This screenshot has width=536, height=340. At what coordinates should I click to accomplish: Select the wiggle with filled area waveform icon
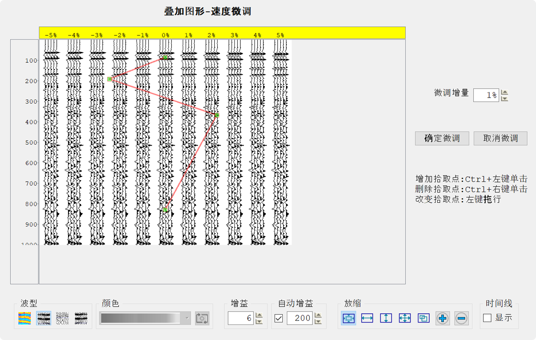coord(43,318)
